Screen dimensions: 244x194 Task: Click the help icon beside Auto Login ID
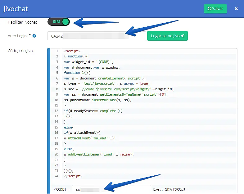pos(34,36)
